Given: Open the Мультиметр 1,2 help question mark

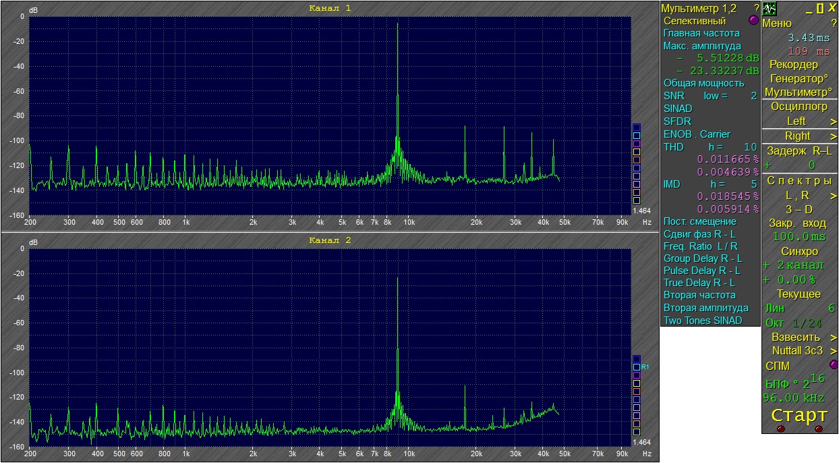Looking at the screenshot, I should click(x=757, y=9).
